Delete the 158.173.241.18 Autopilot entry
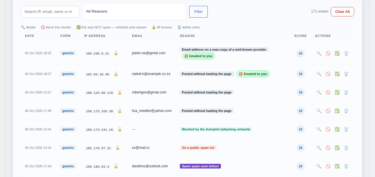The height and width of the screenshot is (177, 375). [346, 129]
